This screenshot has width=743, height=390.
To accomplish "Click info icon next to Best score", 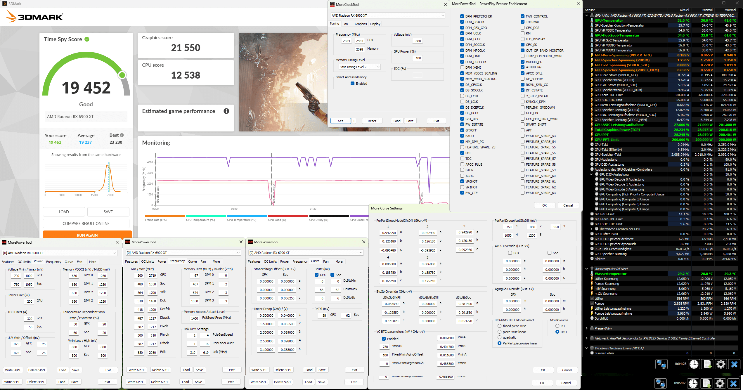I will (x=122, y=135).
